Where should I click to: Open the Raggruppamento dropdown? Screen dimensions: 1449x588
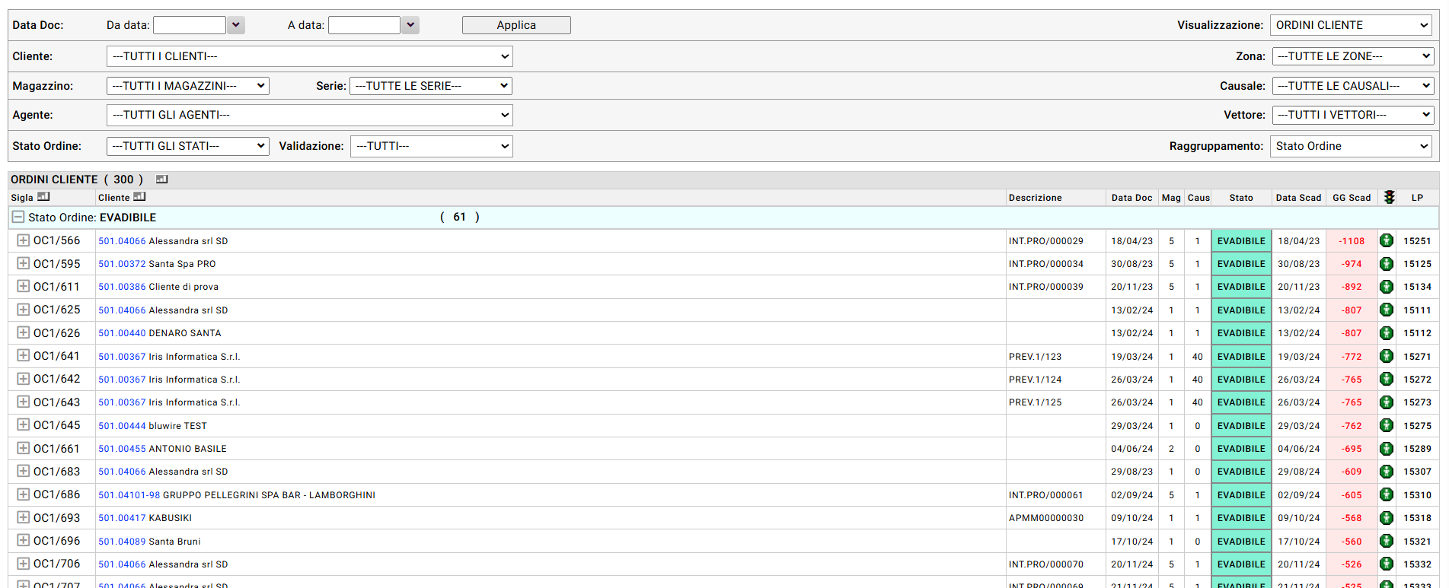(1350, 146)
